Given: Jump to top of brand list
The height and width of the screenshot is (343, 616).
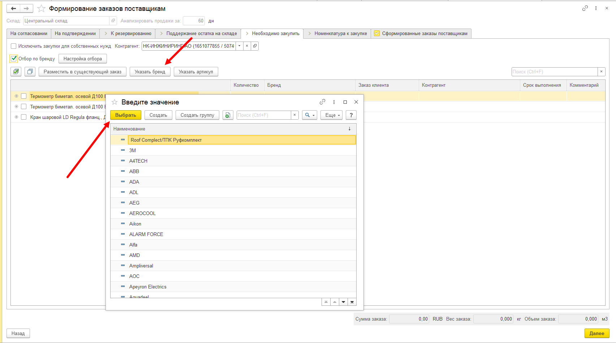Looking at the screenshot, I should click(x=326, y=302).
